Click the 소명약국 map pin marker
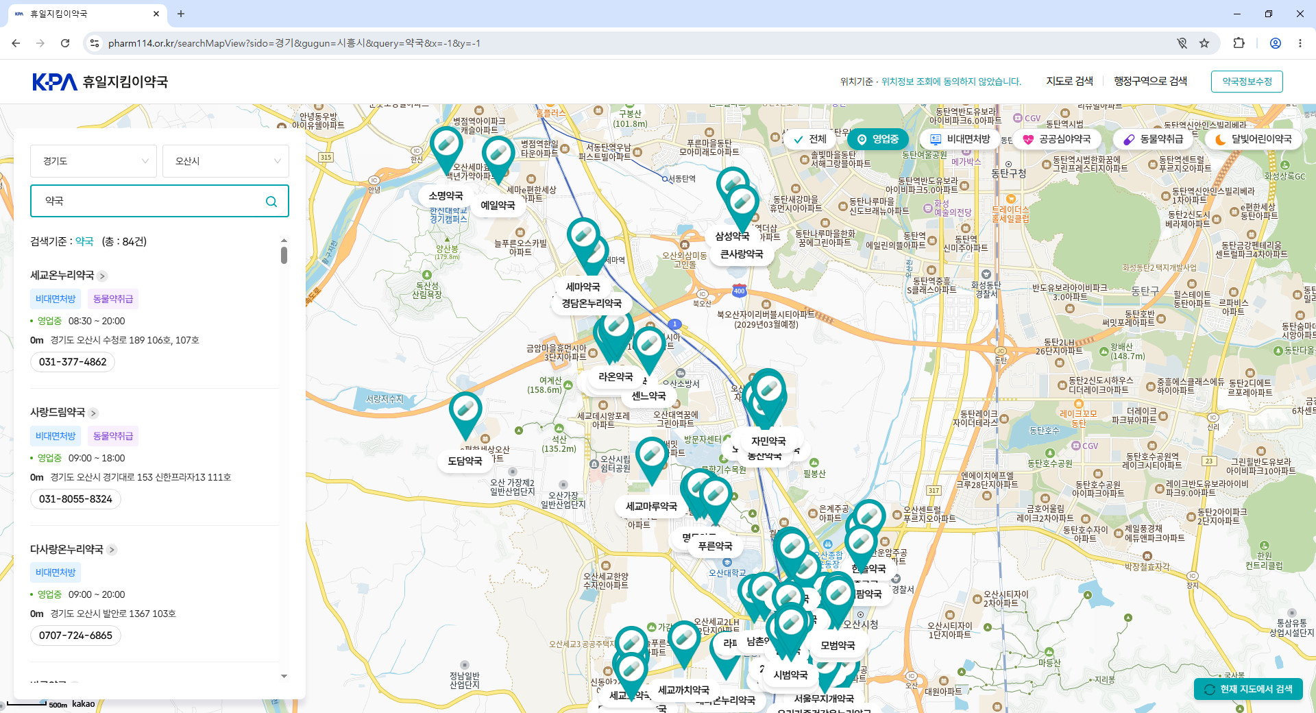This screenshot has width=1316, height=713. [x=446, y=149]
